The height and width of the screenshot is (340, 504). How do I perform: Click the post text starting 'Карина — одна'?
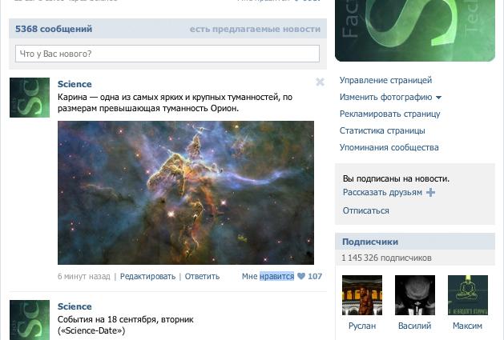pos(175,102)
